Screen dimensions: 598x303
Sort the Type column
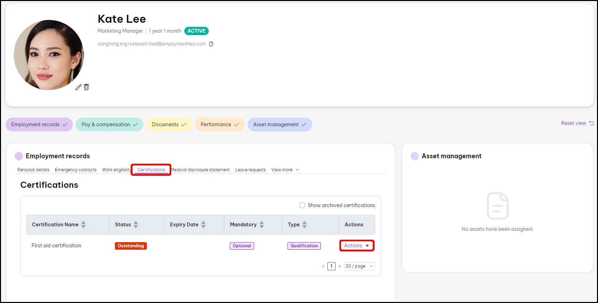point(304,225)
